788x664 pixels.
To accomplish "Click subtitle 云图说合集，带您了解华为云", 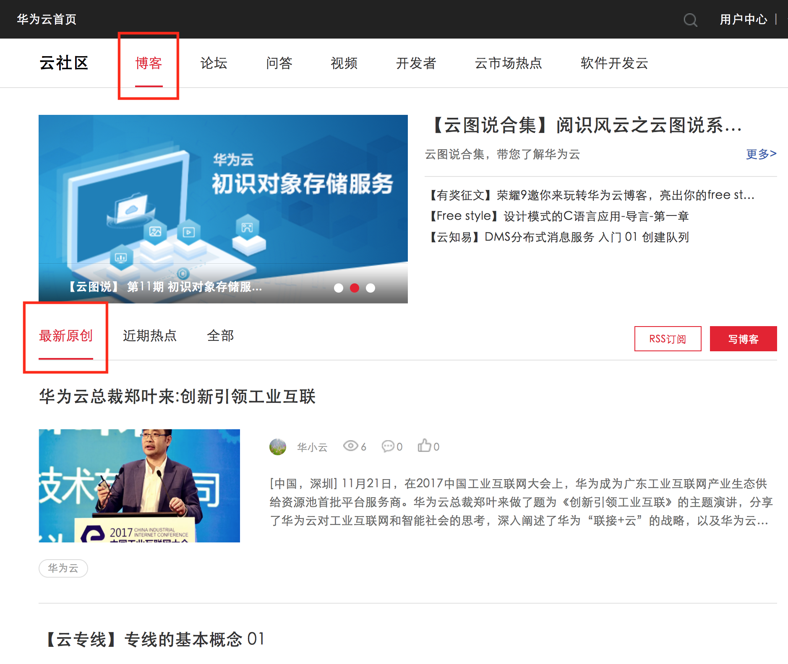I will pos(502,154).
